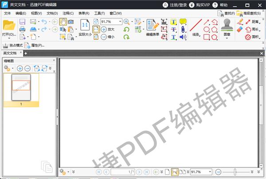Click the Open (打开) folder icon

coord(9,25)
